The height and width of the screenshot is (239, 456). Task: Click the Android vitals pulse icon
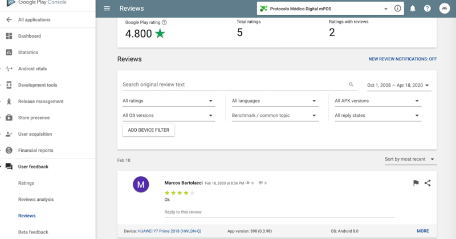click(9, 68)
